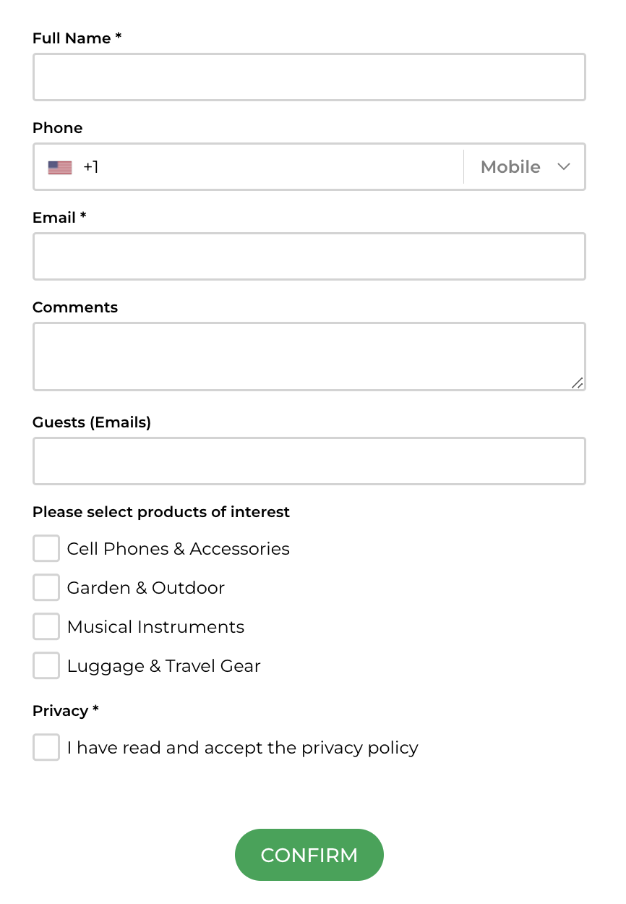The height and width of the screenshot is (904, 626).
Task: Click the +1 country code prefix
Action: point(90,167)
